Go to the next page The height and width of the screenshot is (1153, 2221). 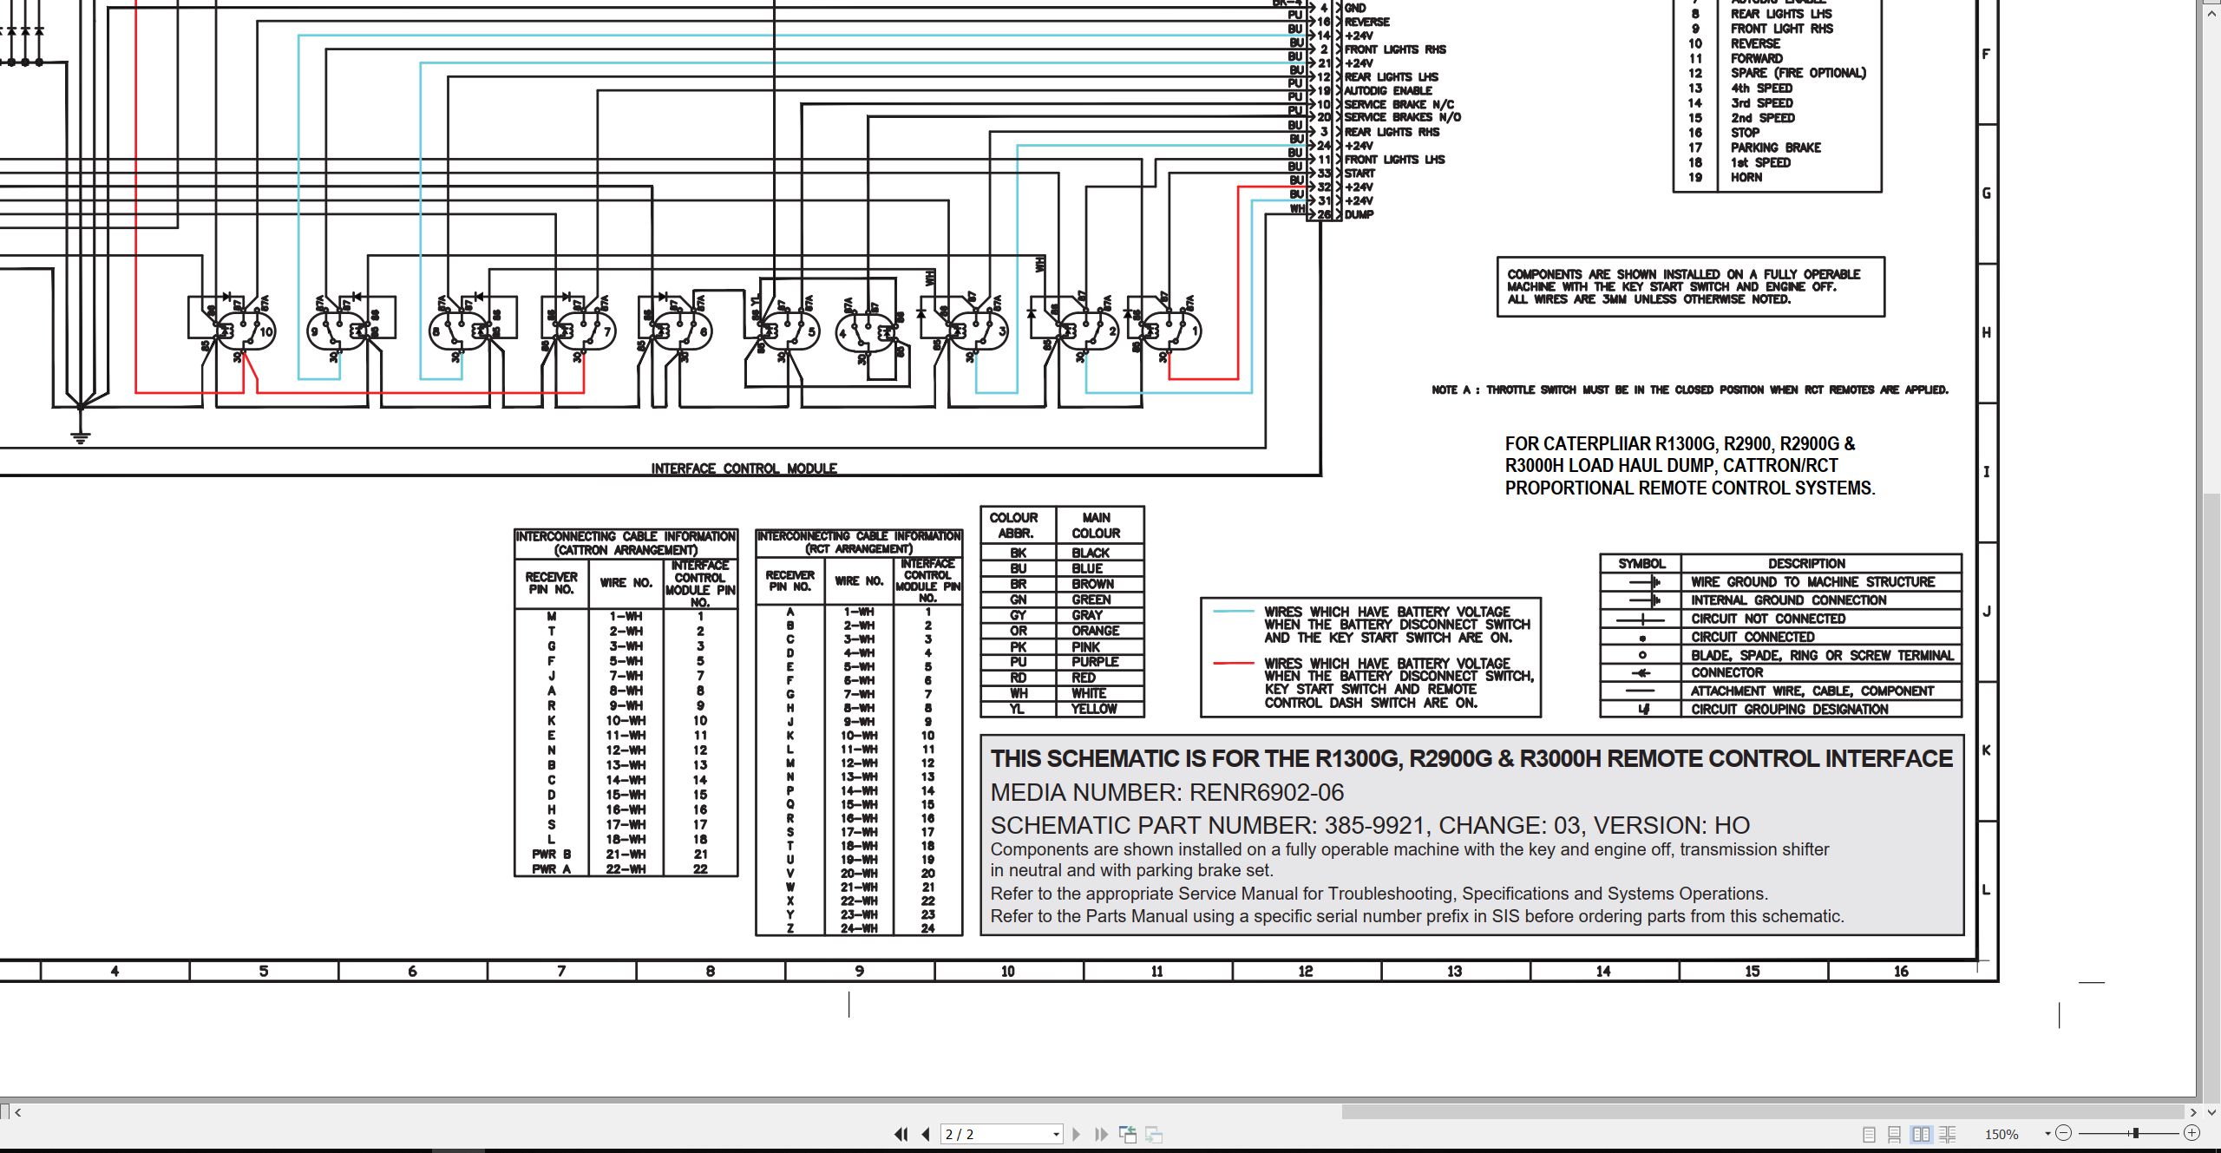coord(1077,1134)
